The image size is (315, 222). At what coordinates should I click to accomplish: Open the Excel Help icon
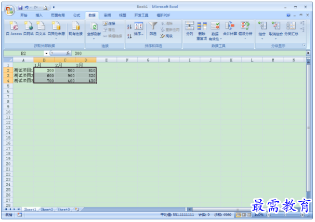(288, 15)
